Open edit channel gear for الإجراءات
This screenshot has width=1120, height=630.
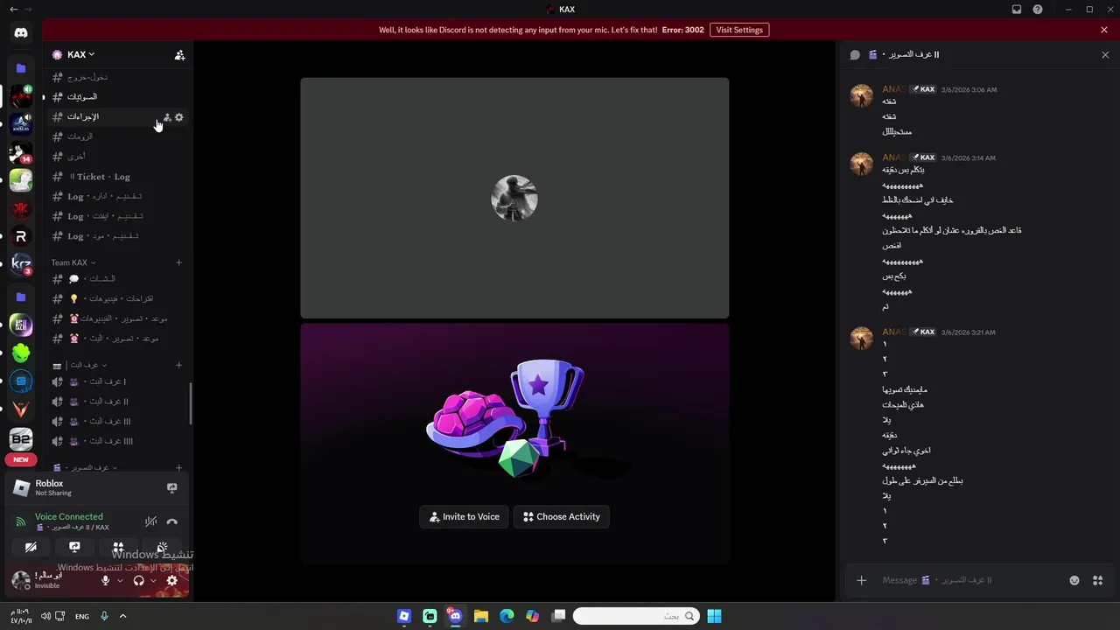(179, 117)
